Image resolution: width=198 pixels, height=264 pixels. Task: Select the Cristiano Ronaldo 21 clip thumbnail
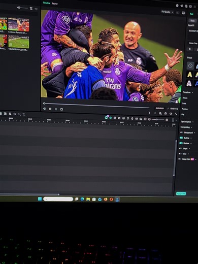pyautogui.click(x=18, y=25)
